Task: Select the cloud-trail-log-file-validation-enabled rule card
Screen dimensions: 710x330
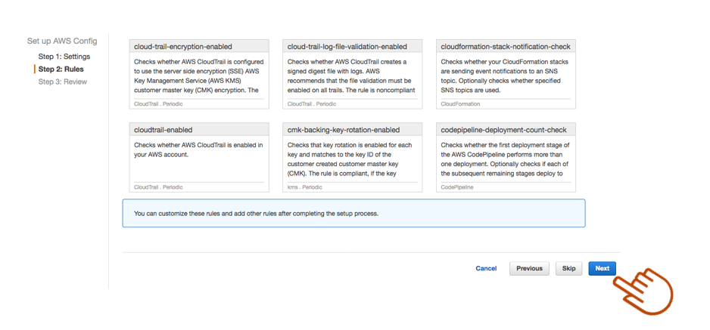Action: point(352,74)
